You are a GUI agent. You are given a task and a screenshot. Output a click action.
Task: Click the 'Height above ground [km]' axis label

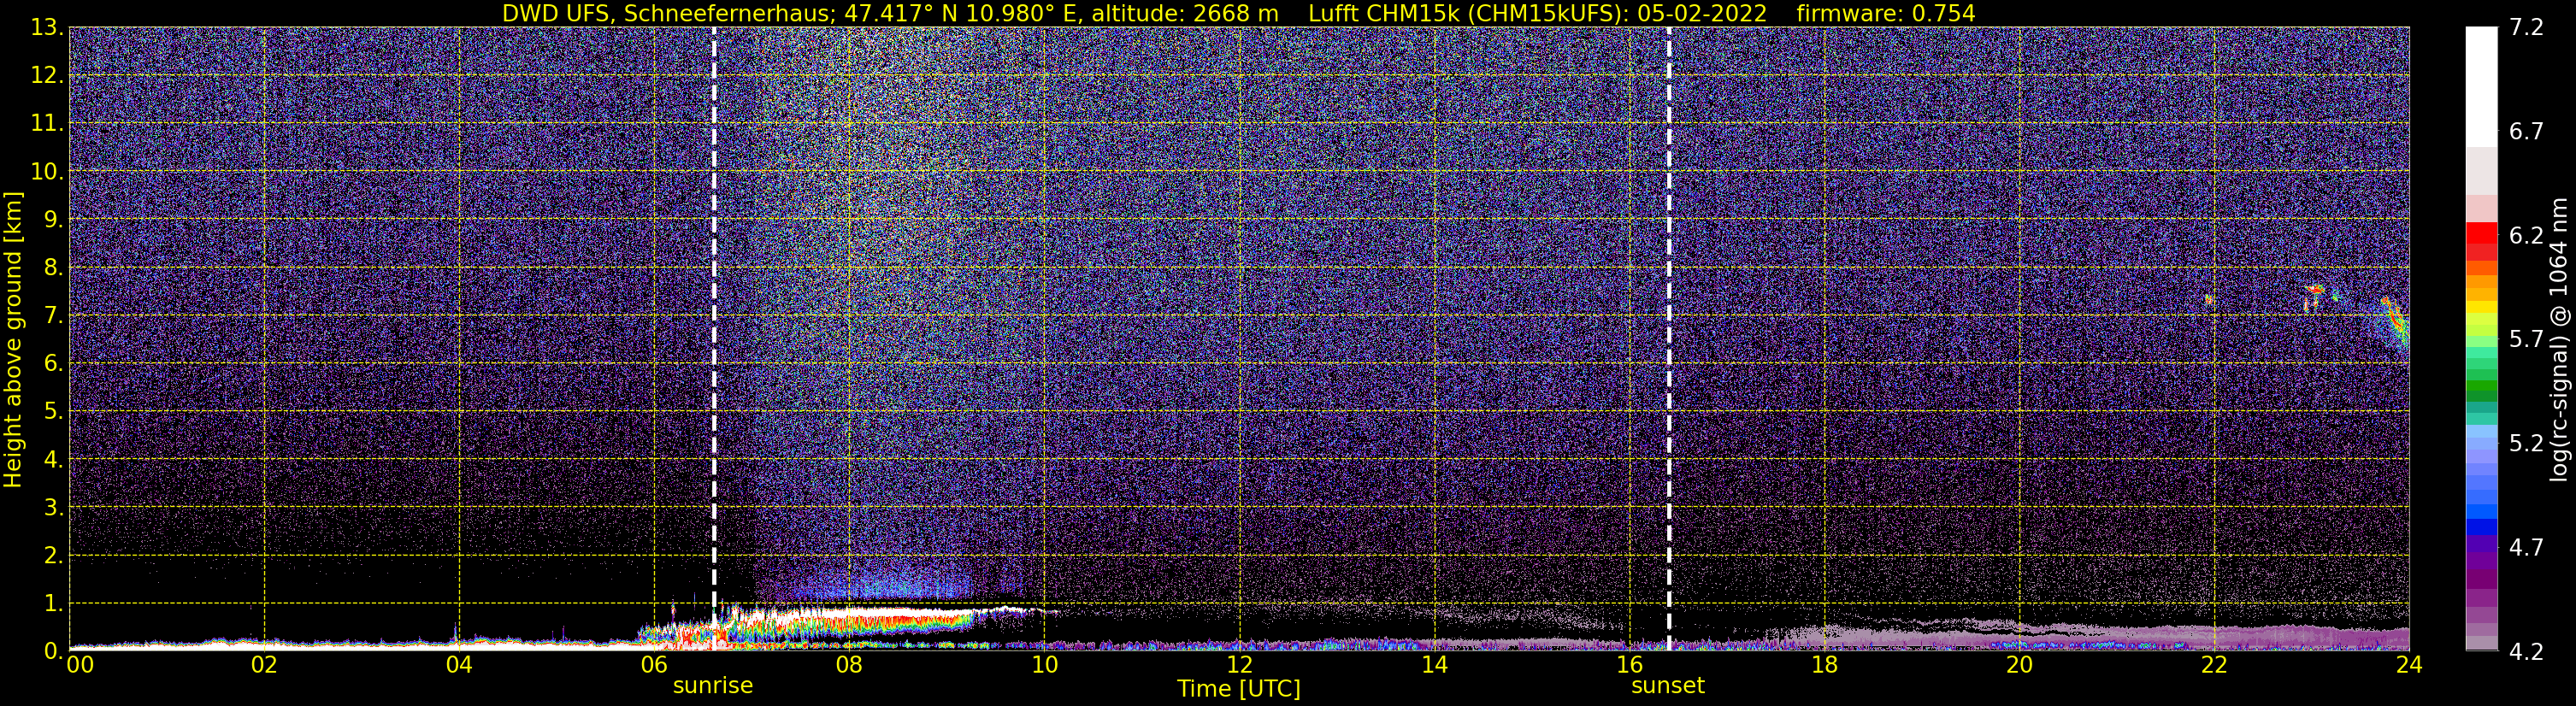pyautogui.click(x=13, y=340)
